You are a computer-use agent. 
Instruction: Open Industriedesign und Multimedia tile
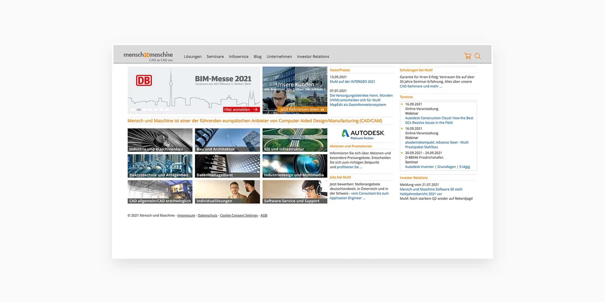coord(295,166)
